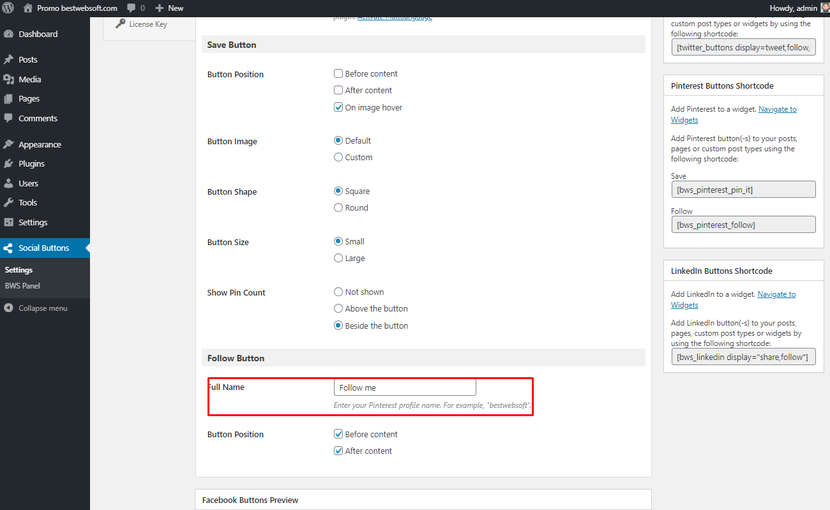The image size is (830, 510).
Task: Select Large button size
Action: pyautogui.click(x=338, y=258)
